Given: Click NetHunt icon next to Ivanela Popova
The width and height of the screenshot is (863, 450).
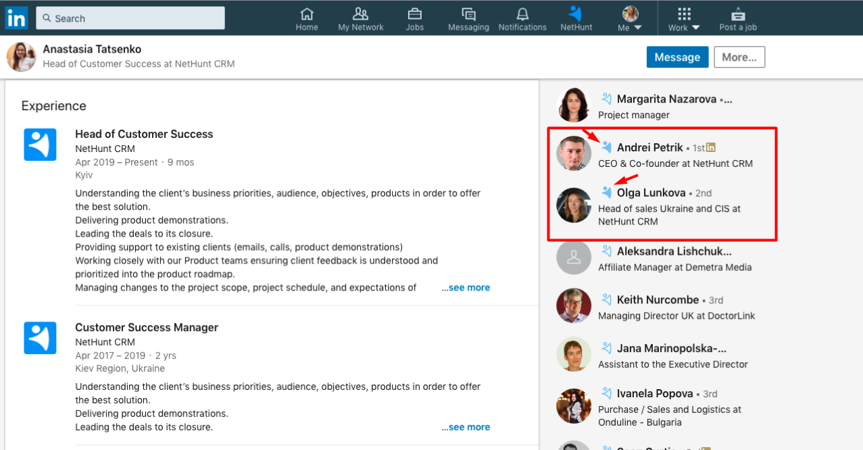Looking at the screenshot, I should click(x=606, y=393).
